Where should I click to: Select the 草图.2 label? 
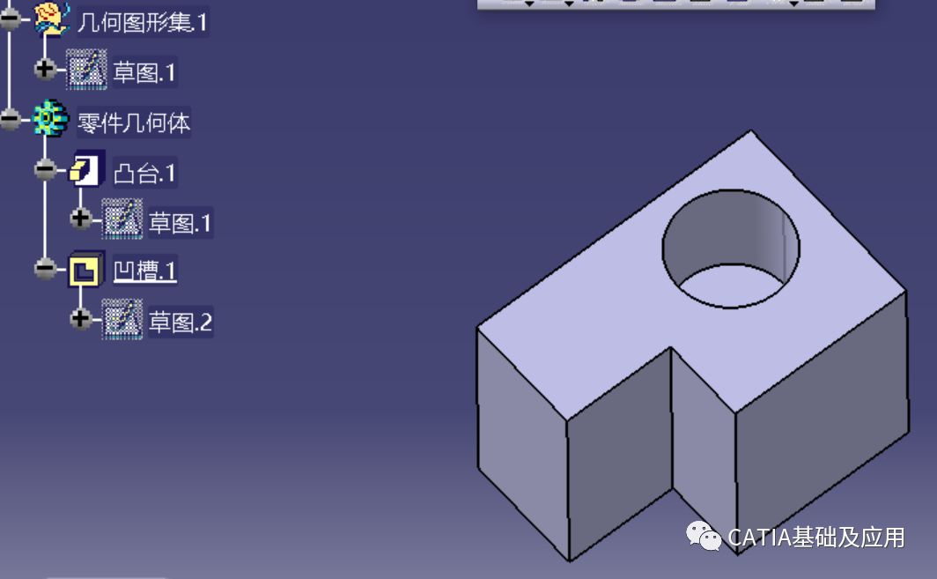tap(181, 323)
